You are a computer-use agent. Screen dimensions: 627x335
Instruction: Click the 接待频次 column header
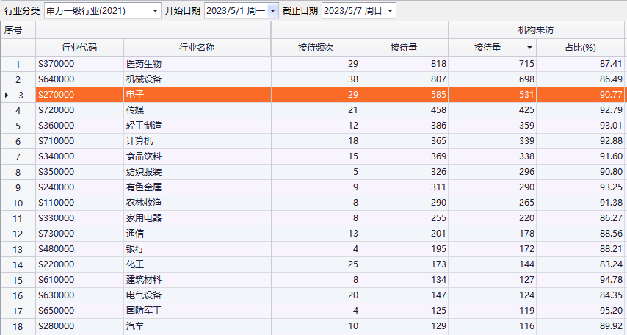tap(316, 48)
